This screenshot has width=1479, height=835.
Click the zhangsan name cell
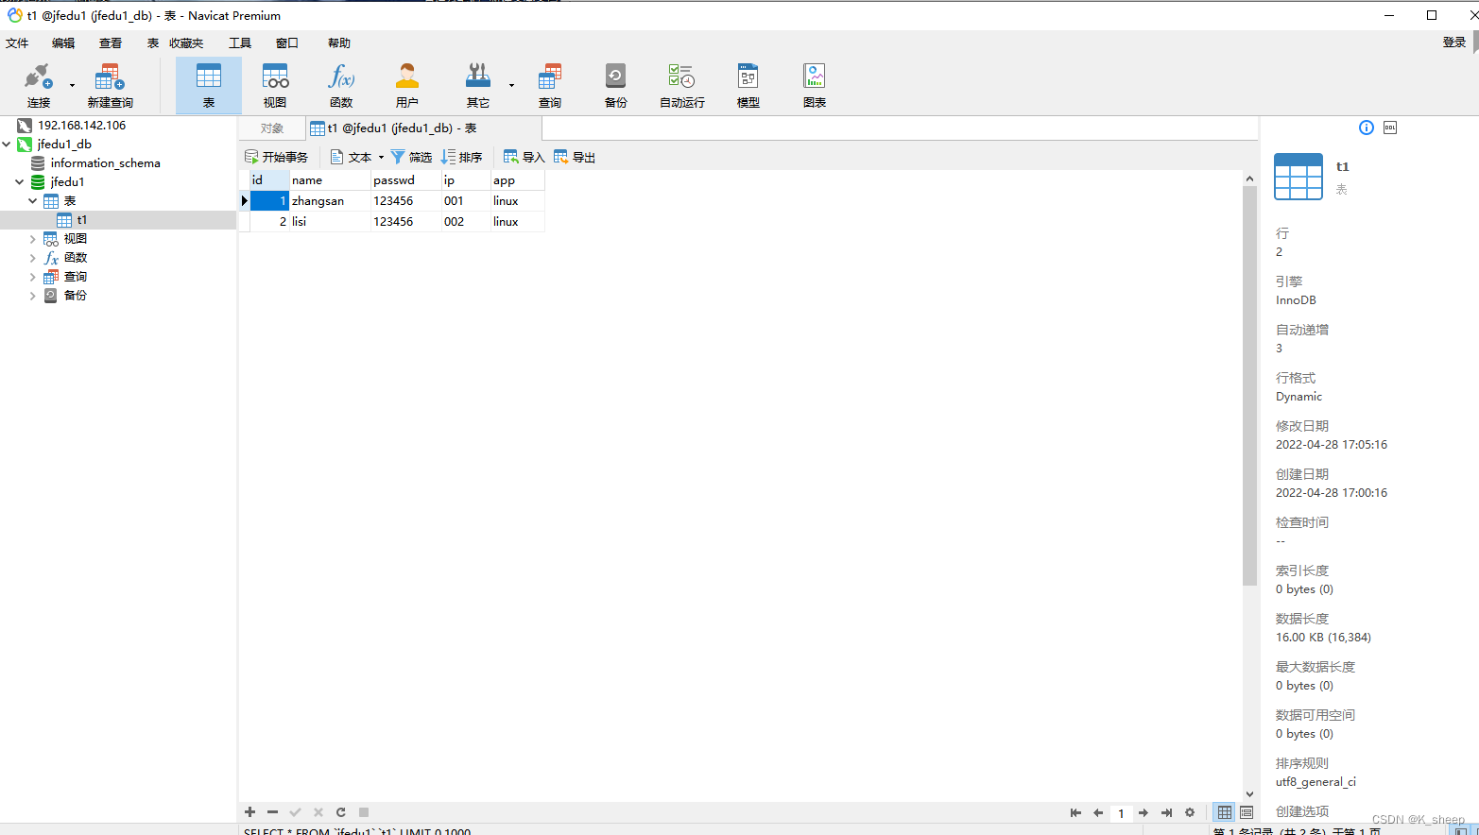[x=330, y=201]
